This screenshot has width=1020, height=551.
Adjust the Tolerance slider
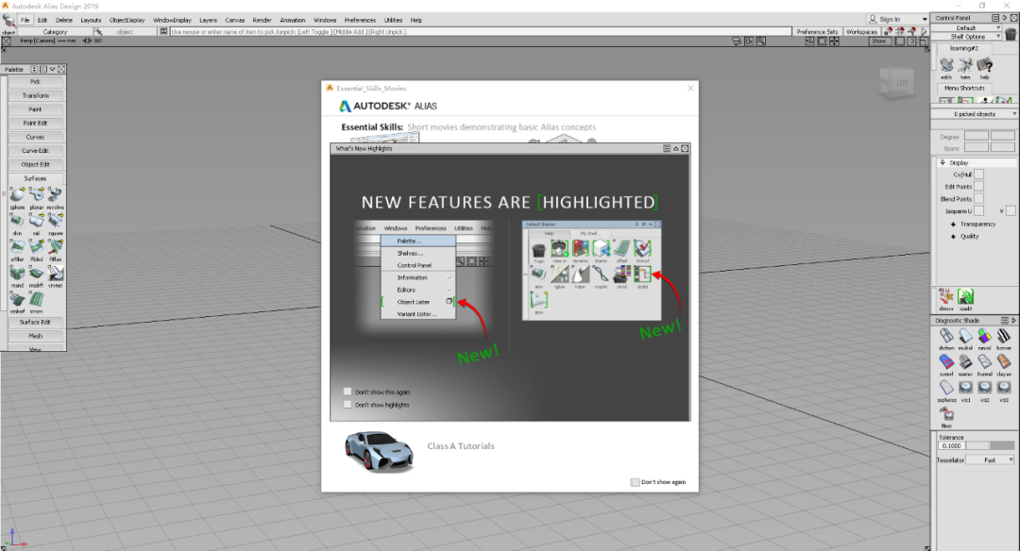[990, 445]
